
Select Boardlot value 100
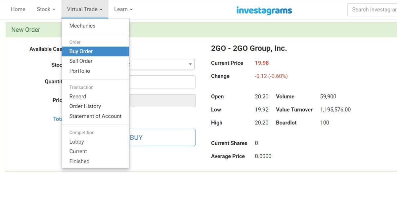(x=325, y=123)
